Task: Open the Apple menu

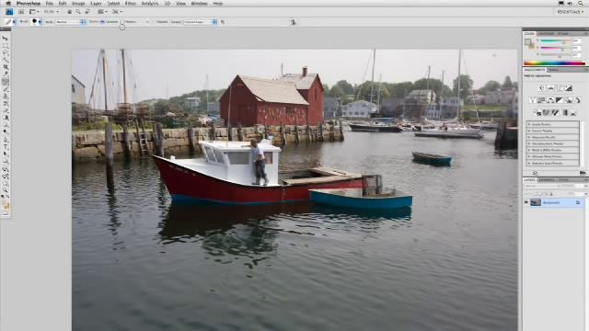Action: point(8,4)
